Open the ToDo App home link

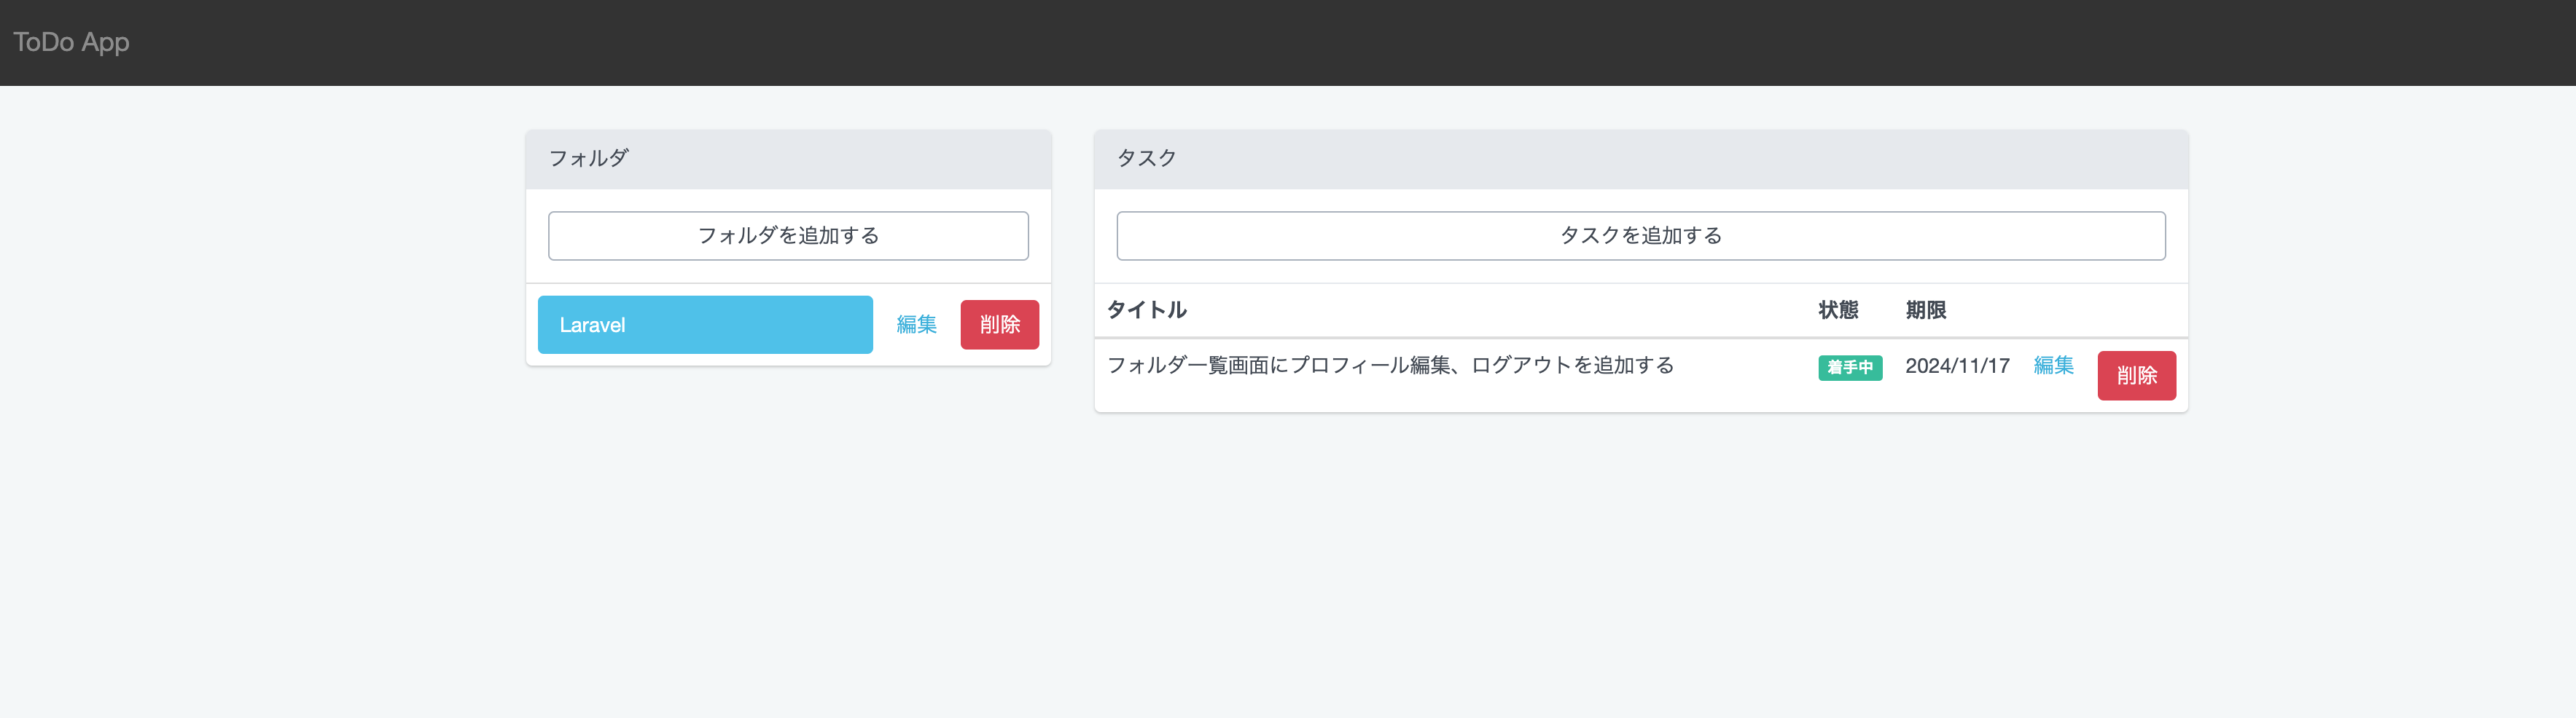pyautogui.click(x=70, y=42)
